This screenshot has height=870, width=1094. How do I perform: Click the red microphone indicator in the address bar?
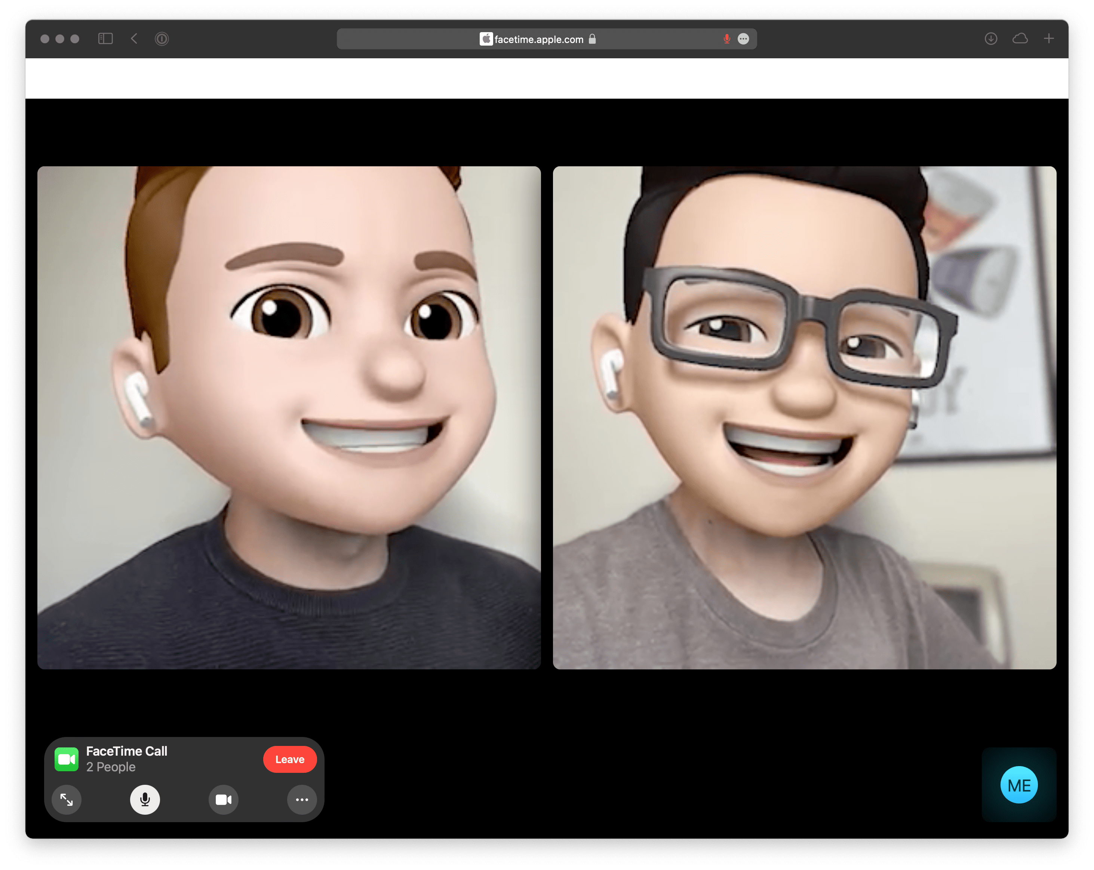[726, 38]
